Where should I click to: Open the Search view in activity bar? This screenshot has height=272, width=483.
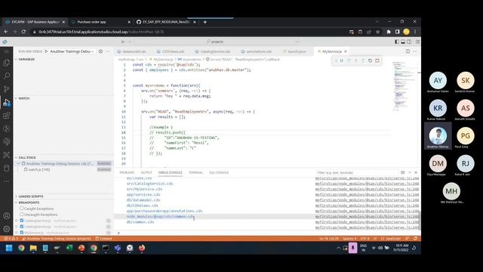7,76
